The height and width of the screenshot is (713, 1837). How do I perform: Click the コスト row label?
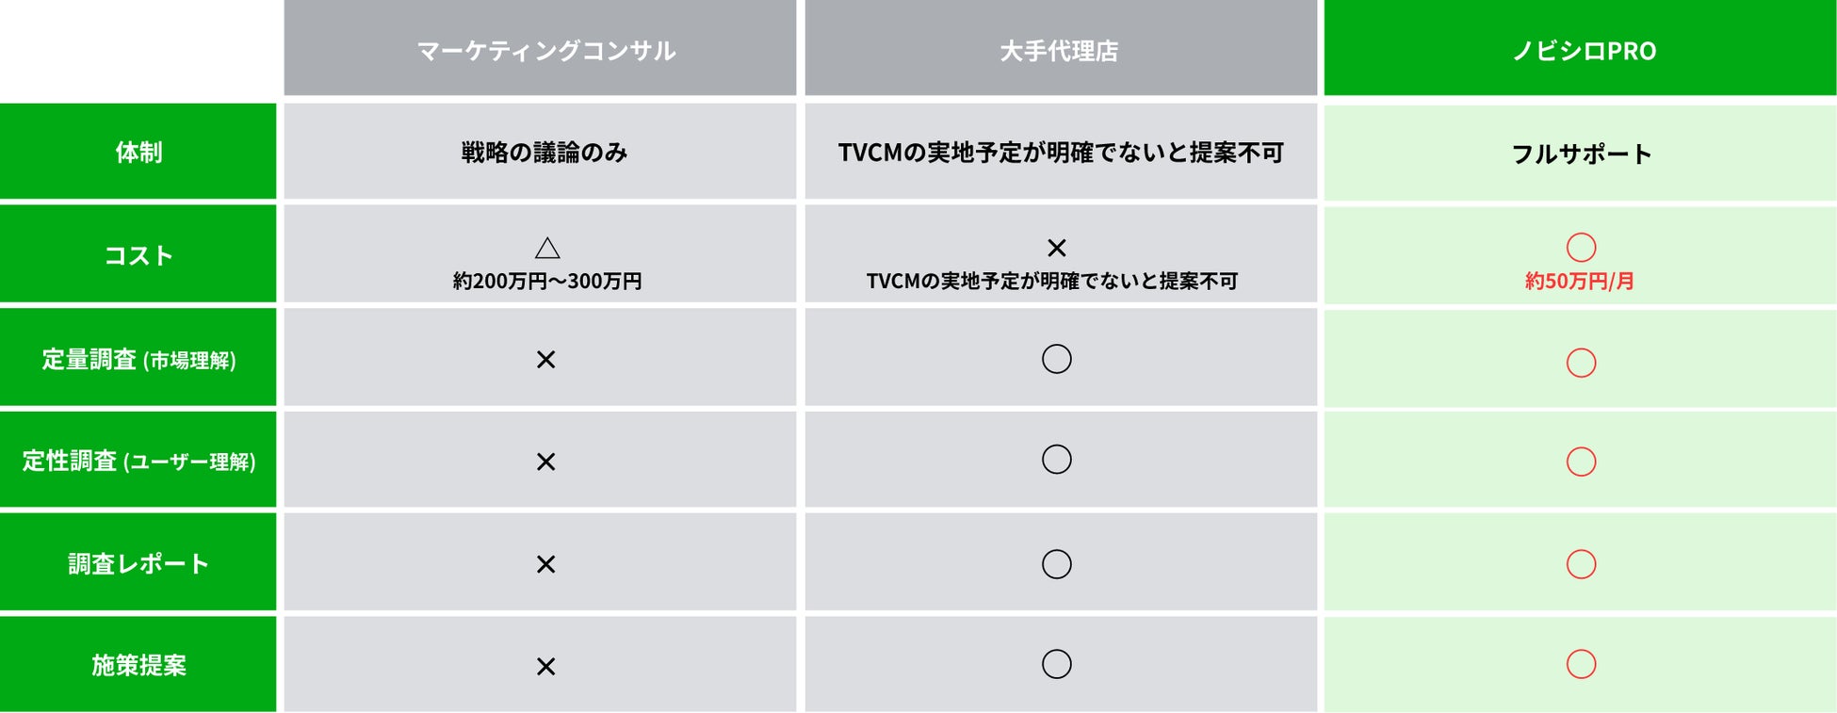pos(138,255)
